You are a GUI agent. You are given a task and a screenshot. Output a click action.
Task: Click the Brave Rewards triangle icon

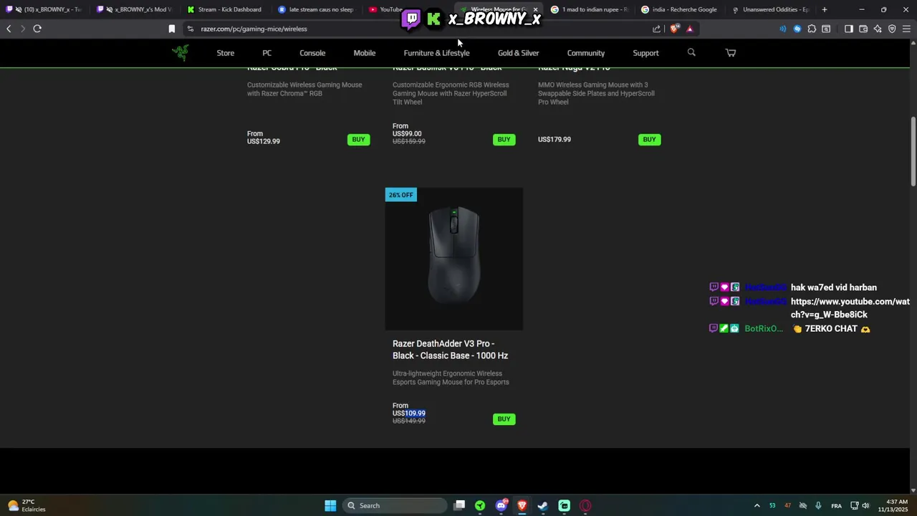pyautogui.click(x=690, y=29)
